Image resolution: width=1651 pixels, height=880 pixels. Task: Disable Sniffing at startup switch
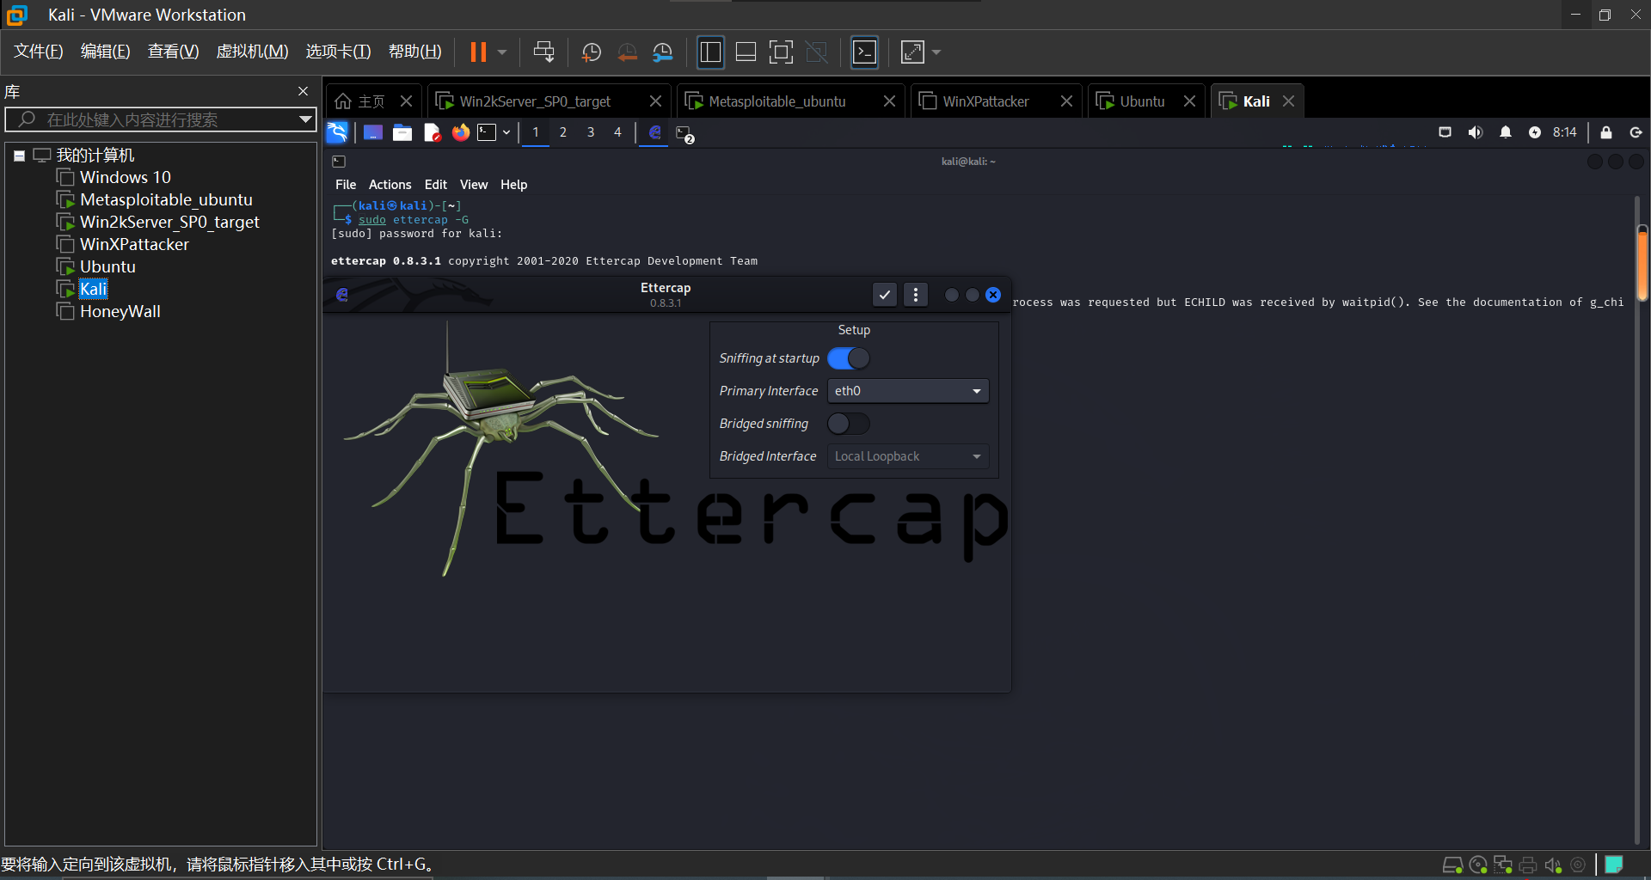(848, 358)
